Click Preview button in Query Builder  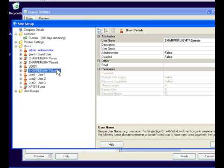click(x=39, y=156)
